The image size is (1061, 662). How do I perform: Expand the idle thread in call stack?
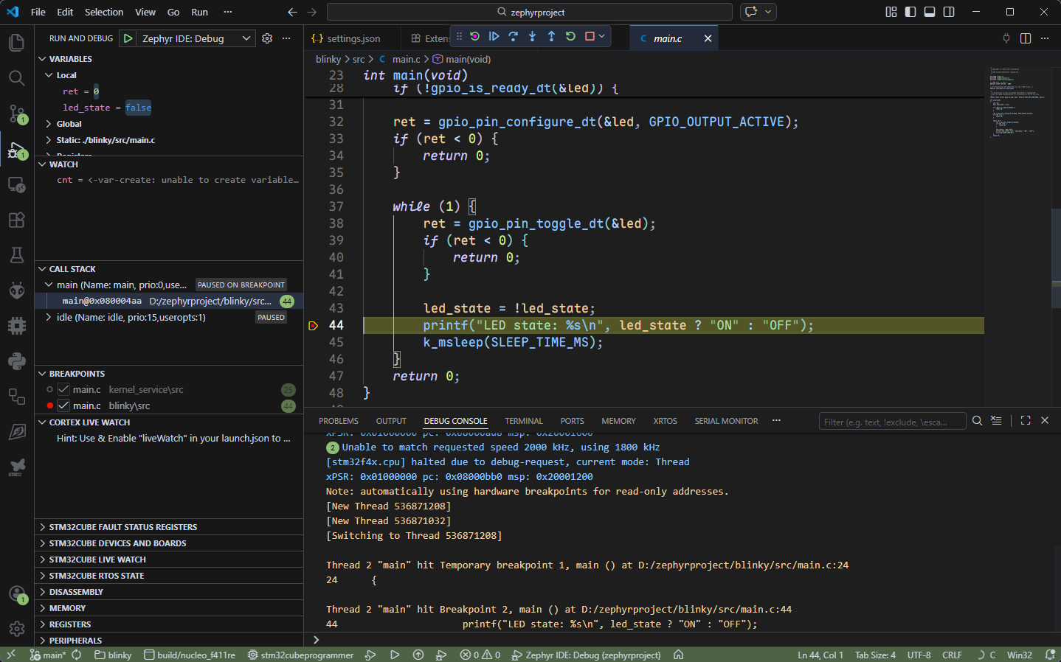click(49, 317)
